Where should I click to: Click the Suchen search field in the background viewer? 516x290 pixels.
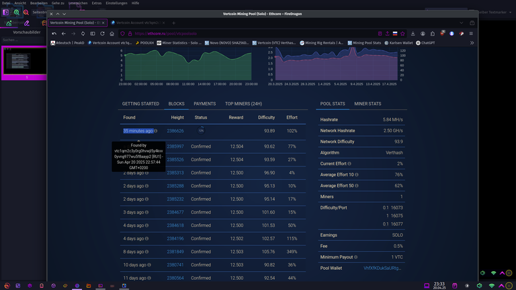[23, 40]
